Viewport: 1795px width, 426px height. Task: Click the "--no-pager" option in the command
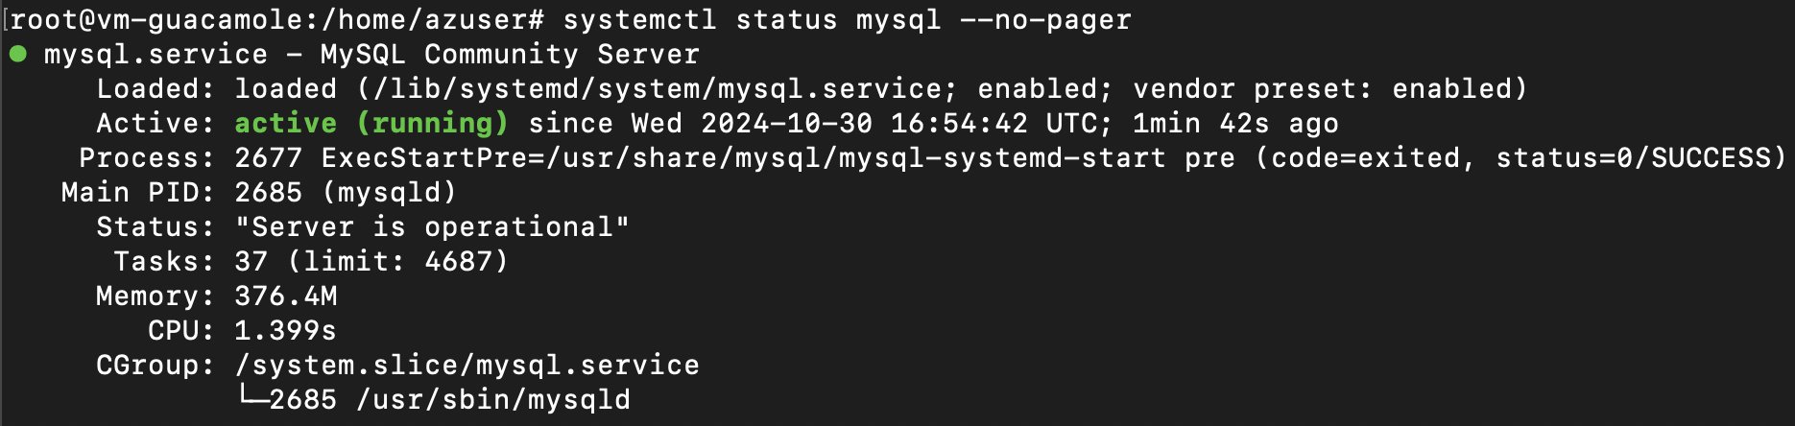(1045, 19)
